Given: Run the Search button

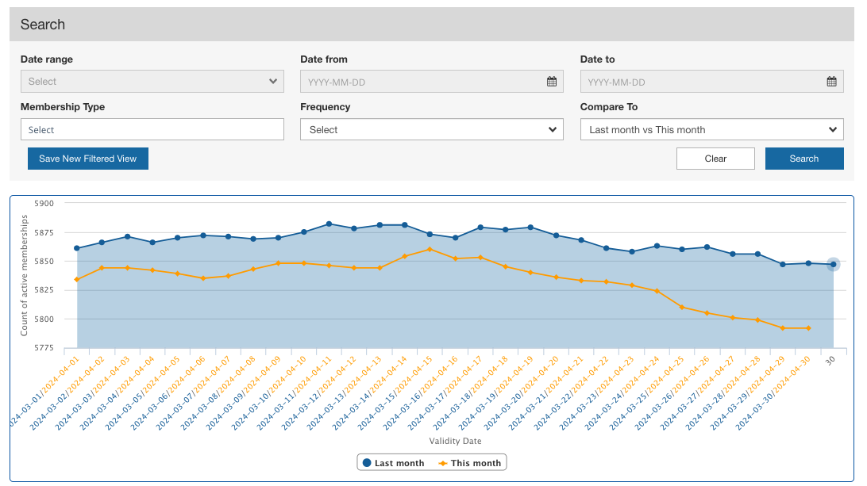Looking at the screenshot, I should point(804,159).
